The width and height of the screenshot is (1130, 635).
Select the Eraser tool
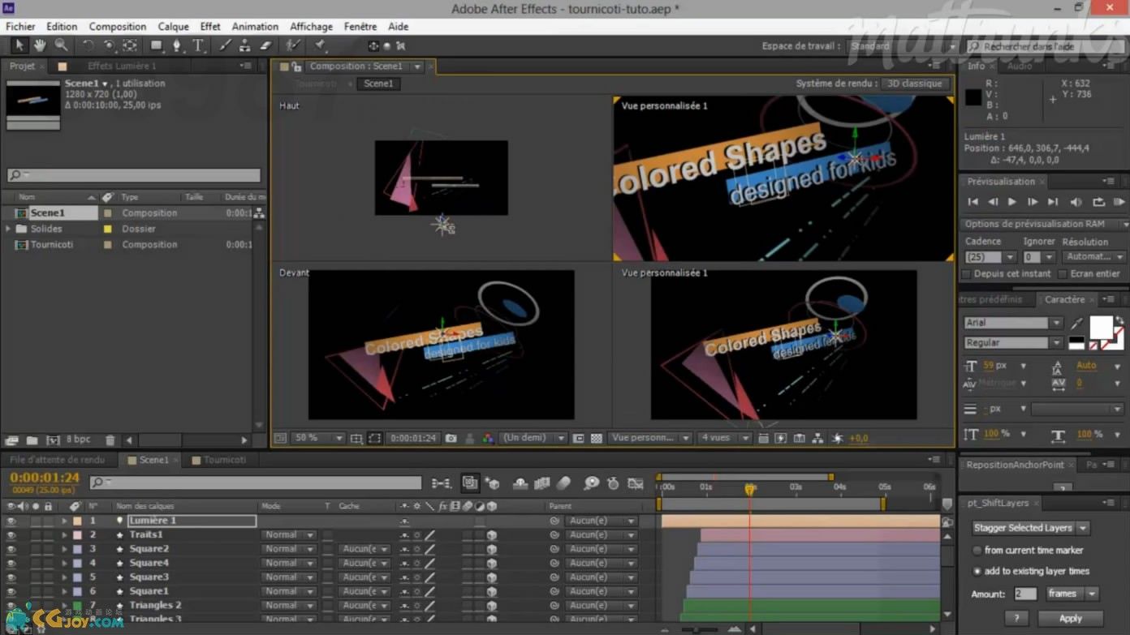click(x=265, y=45)
